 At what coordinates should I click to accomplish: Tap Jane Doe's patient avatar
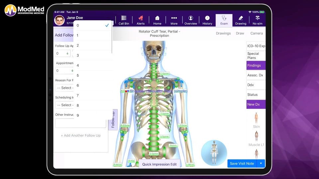(x=59, y=20)
